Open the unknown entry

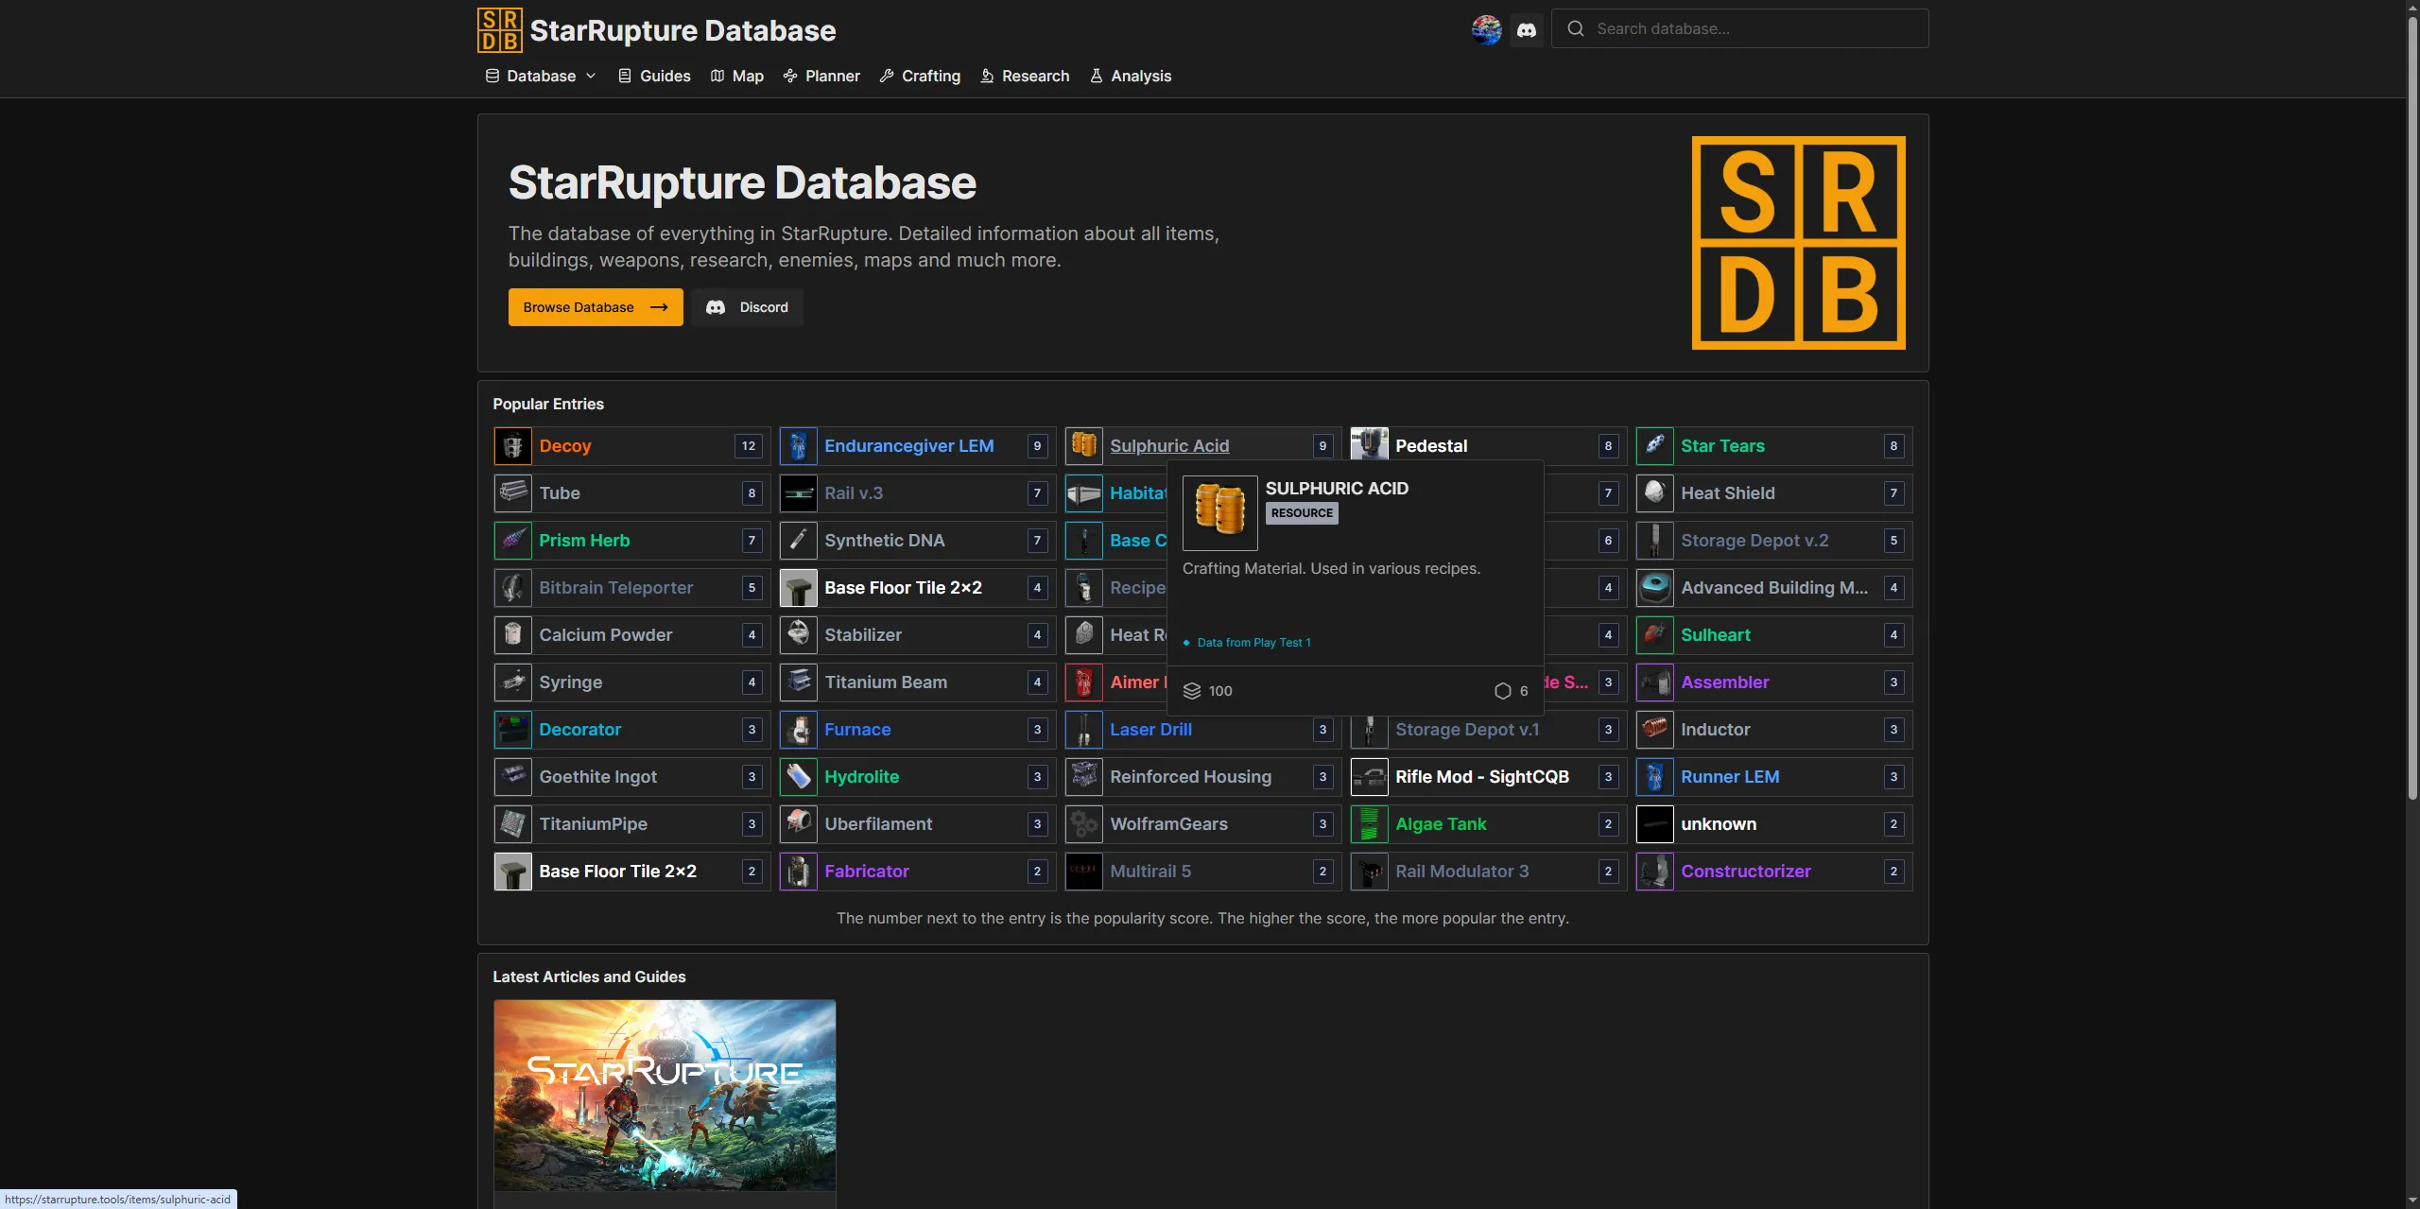click(x=1773, y=824)
